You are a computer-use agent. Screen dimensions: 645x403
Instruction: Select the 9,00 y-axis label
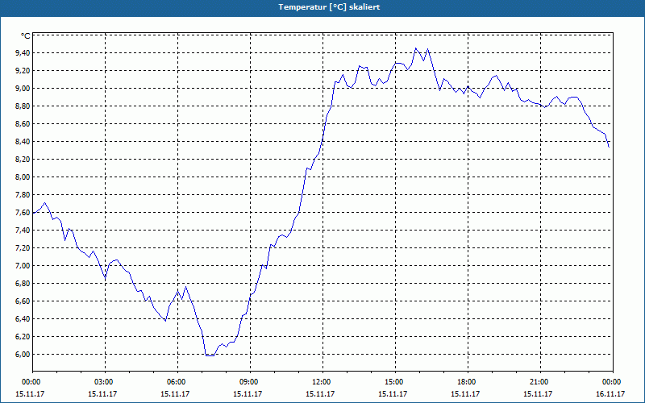click(23, 89)
